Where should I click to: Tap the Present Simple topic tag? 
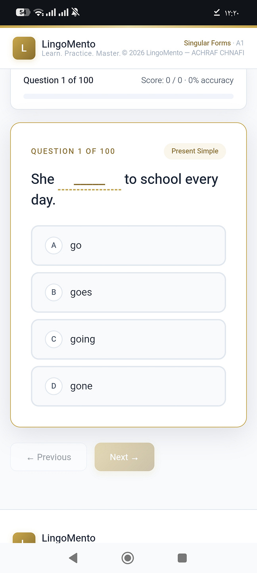(195, 151)
